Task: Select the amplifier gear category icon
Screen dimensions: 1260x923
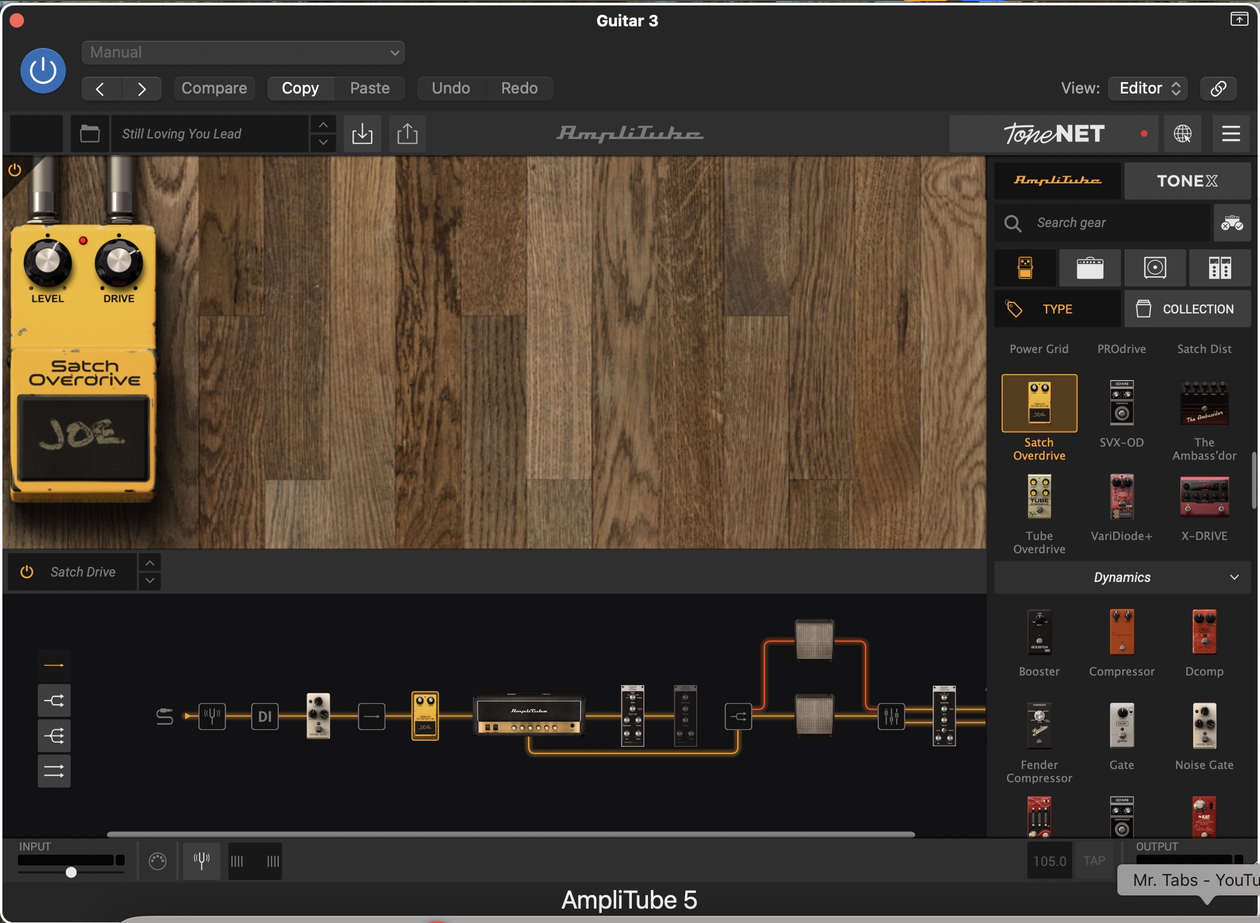Action: (x=1090, y=268)
